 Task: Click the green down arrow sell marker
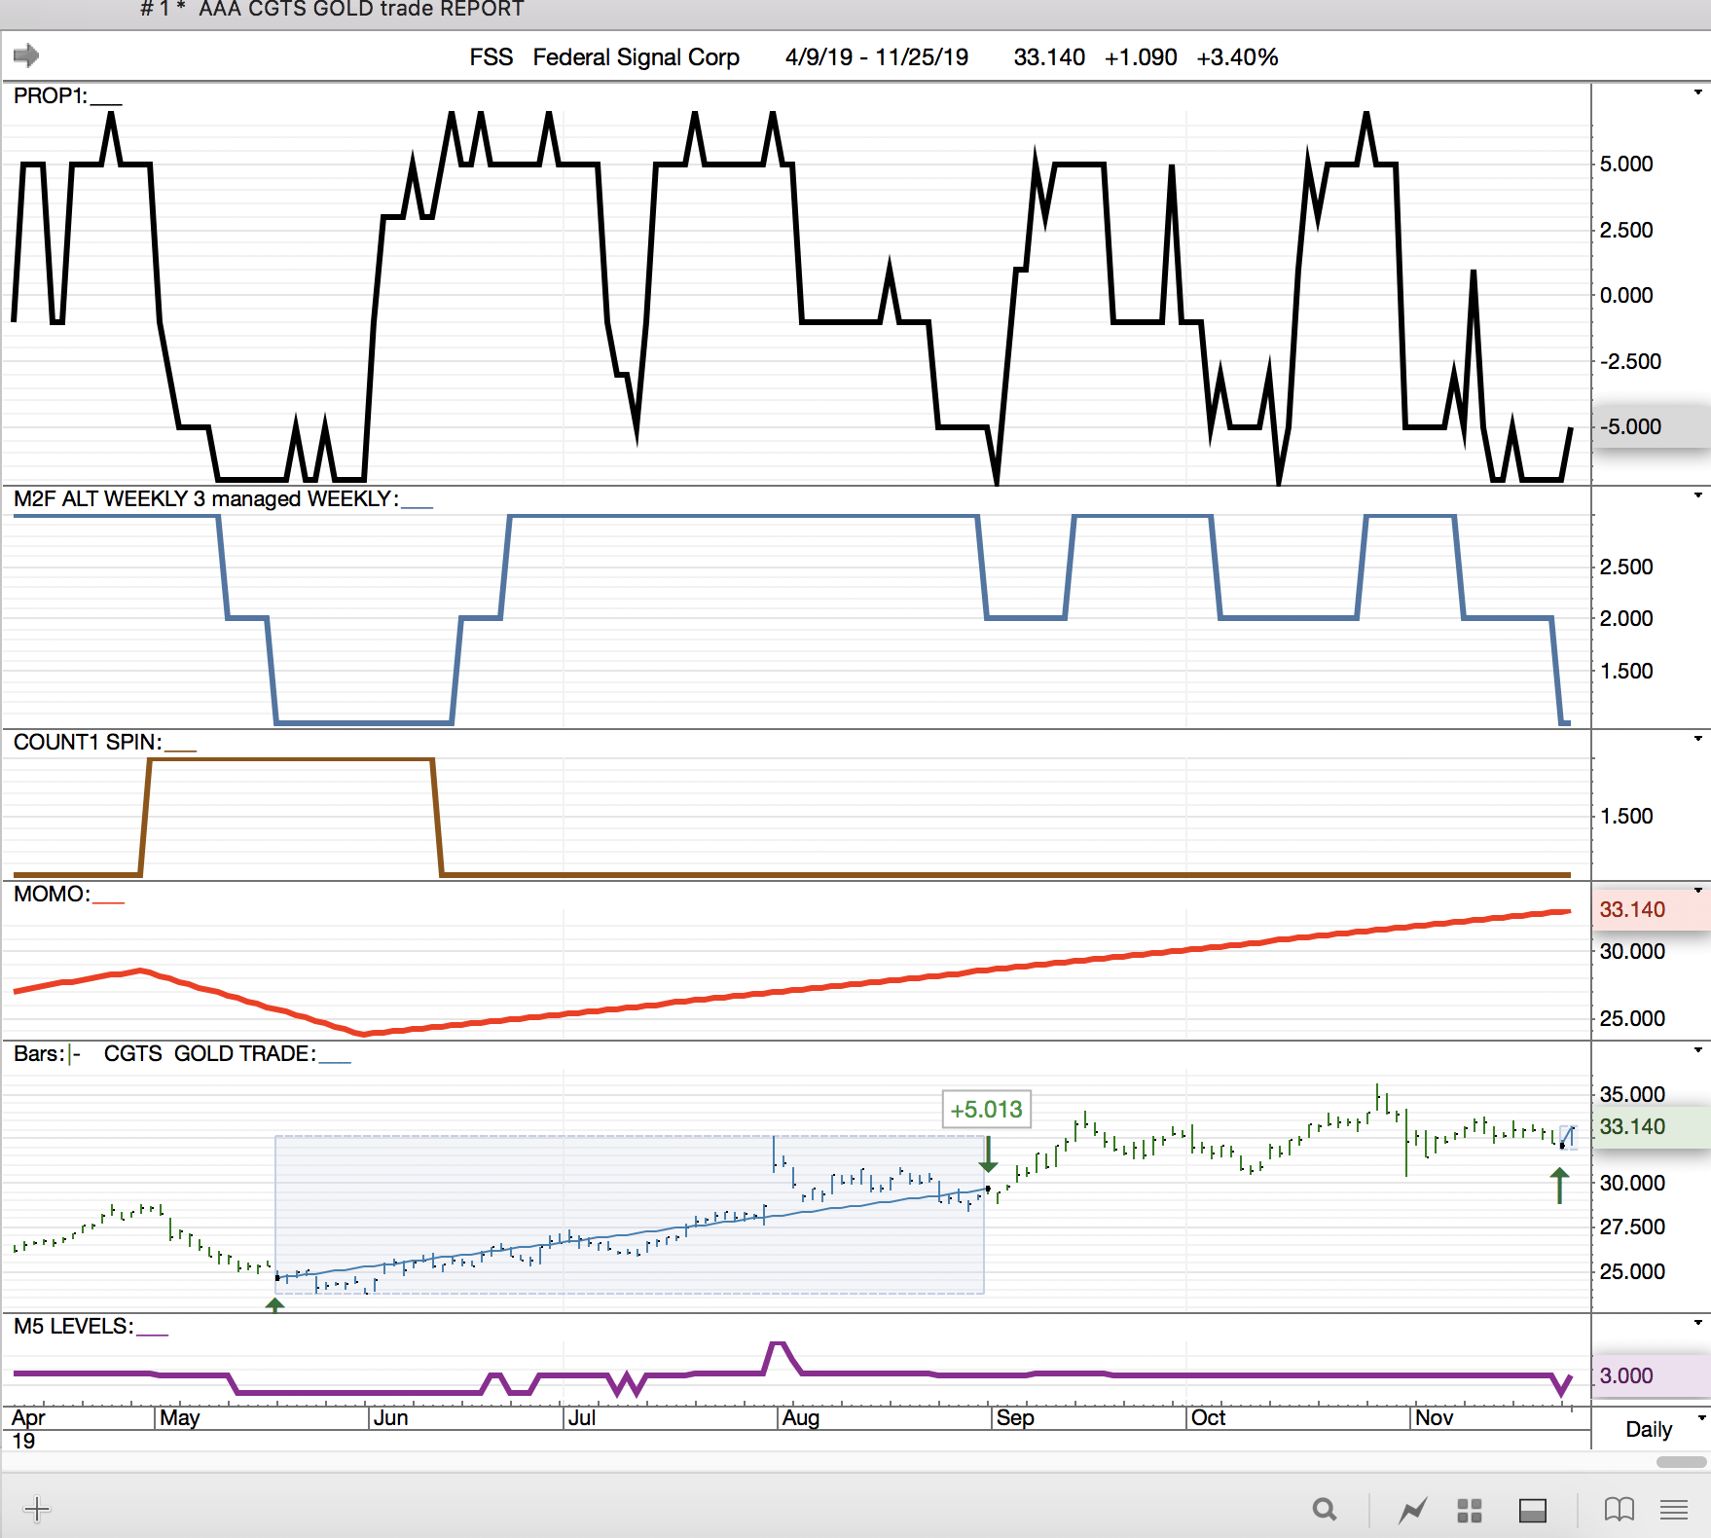point(988,1154)
